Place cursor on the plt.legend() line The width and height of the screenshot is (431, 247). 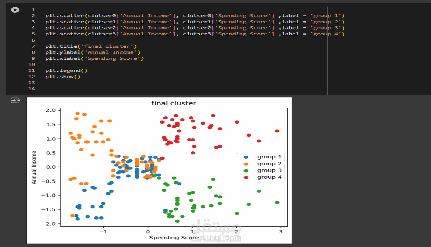[x=66, y=70]
